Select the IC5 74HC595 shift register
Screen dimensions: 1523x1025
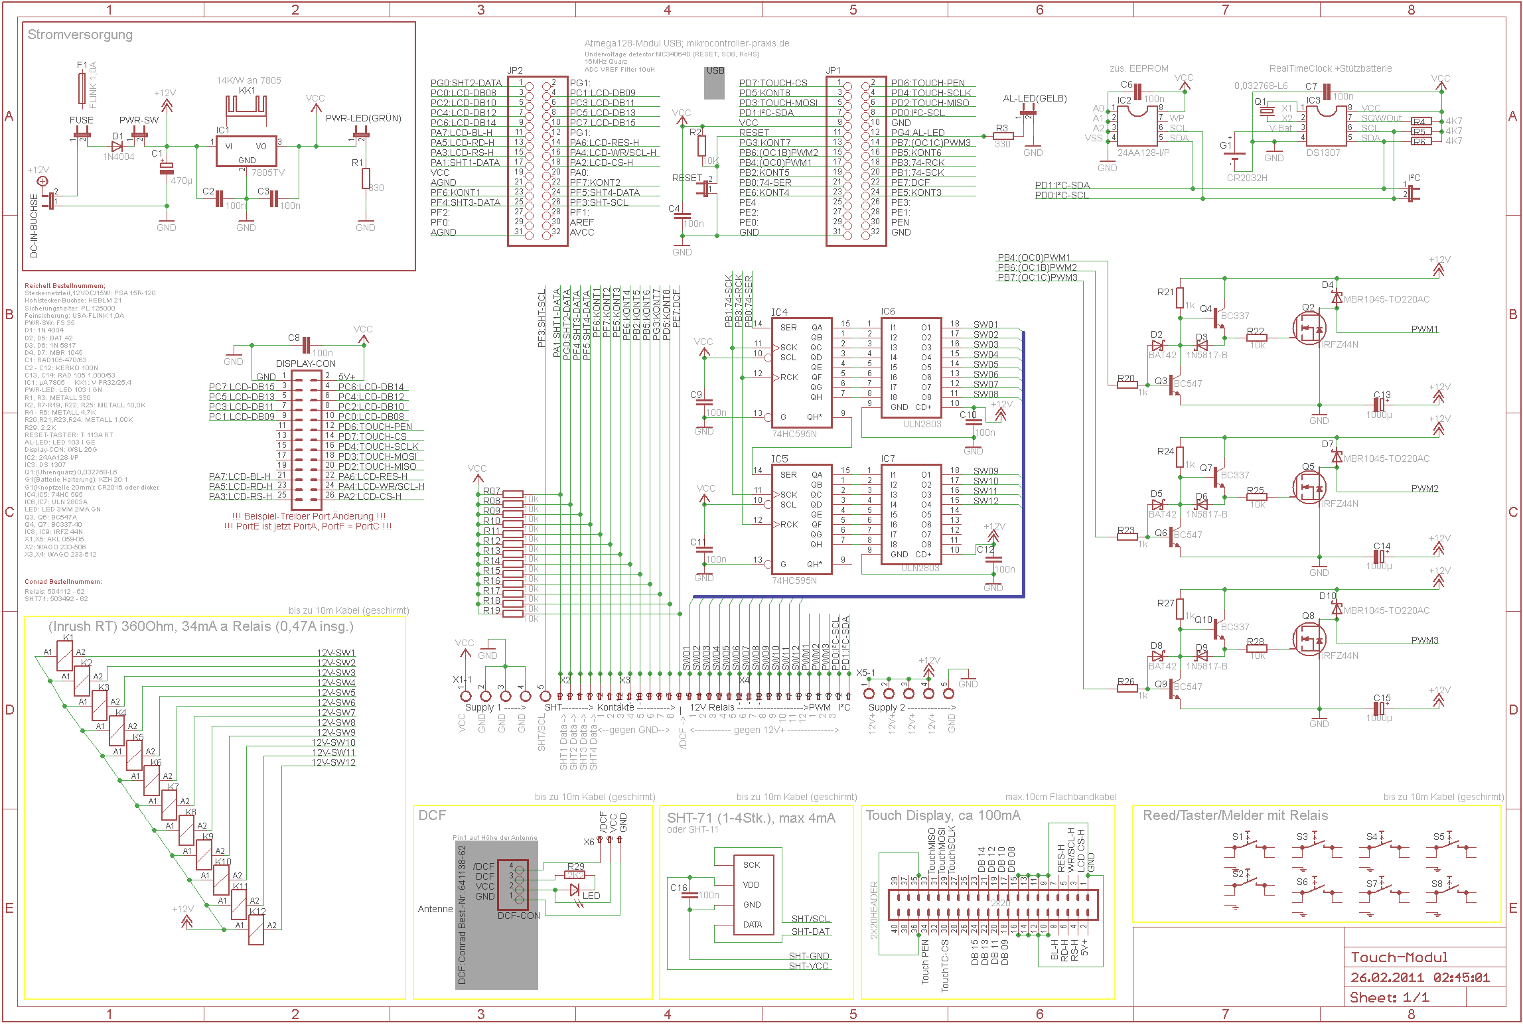click(802, 519)
